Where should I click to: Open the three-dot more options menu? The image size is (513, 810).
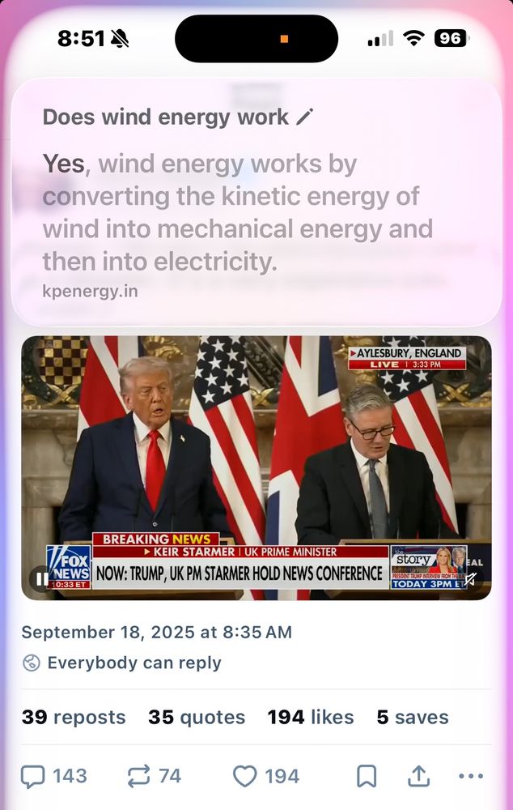471,775
